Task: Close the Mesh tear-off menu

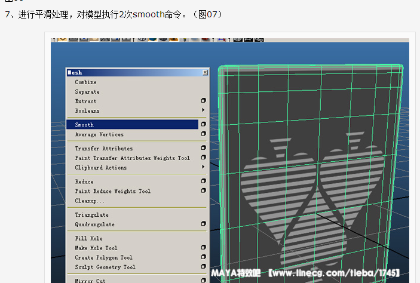Action: pos(205,72)
